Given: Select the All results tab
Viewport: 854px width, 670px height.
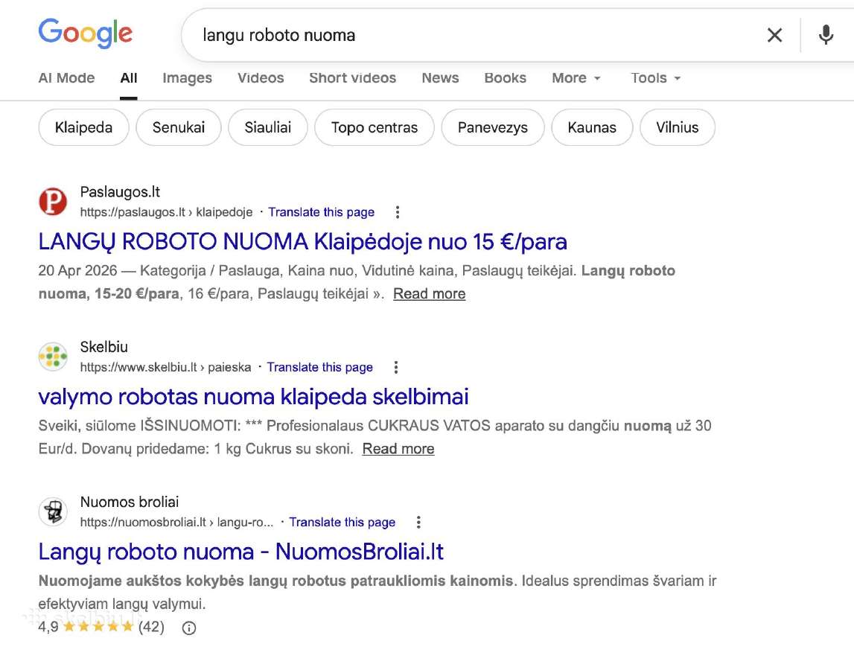Looking at the screenshot, I should tap(129, 78).
